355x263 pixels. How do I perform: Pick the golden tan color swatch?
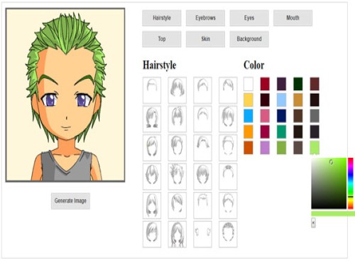(x=298, y=100)
